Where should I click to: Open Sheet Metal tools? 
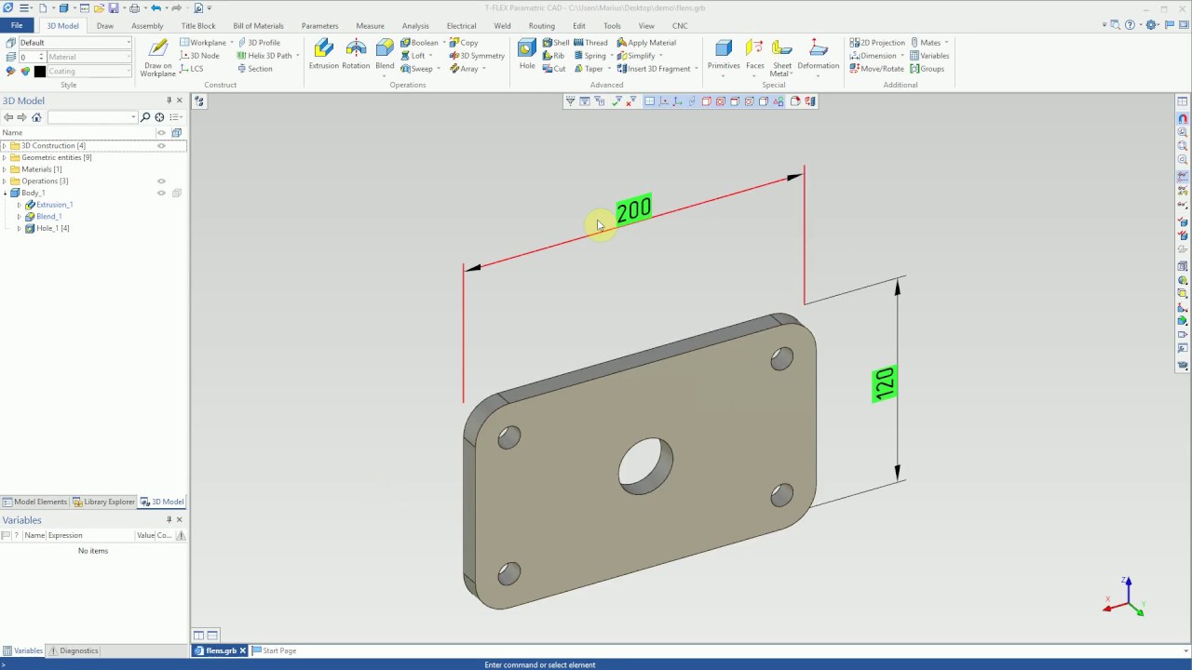coord(782,58)
